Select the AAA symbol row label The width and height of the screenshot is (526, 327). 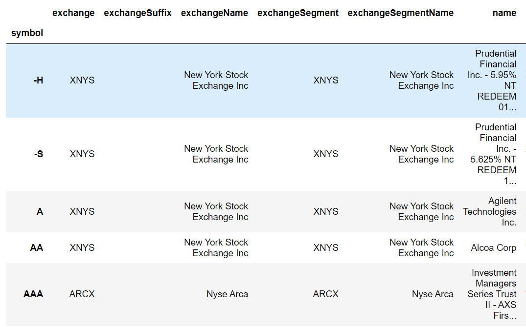(33, 294)
